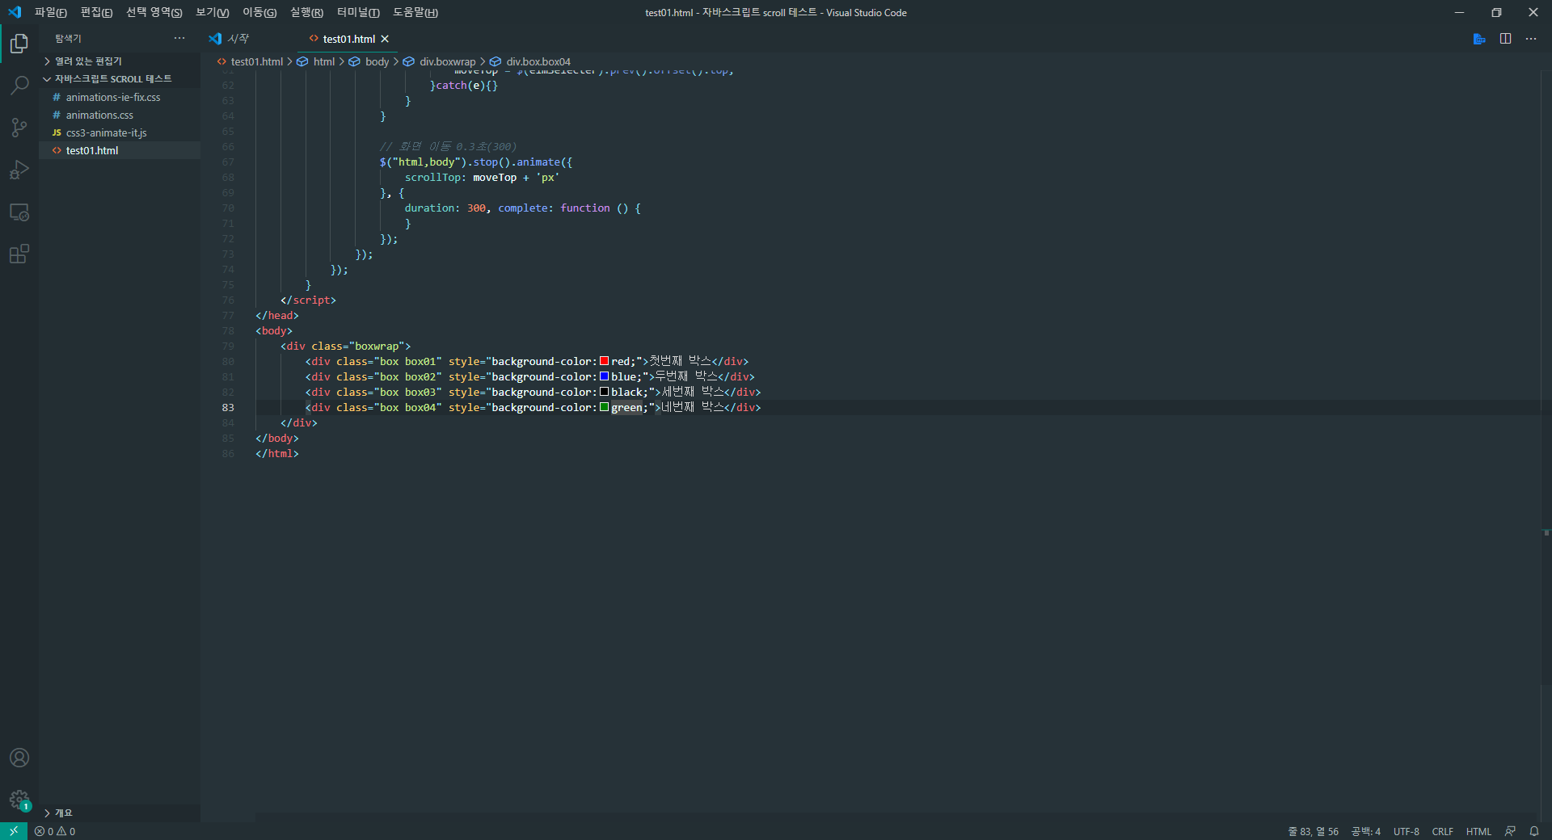Click the red color swatch on line 80
1552x840 pixels.
tap(604, 361)
